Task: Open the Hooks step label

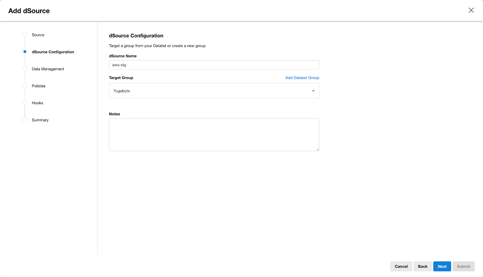Action: click(x=37, y=103)
